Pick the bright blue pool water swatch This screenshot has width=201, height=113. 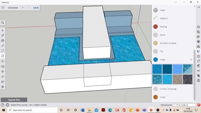157,69
